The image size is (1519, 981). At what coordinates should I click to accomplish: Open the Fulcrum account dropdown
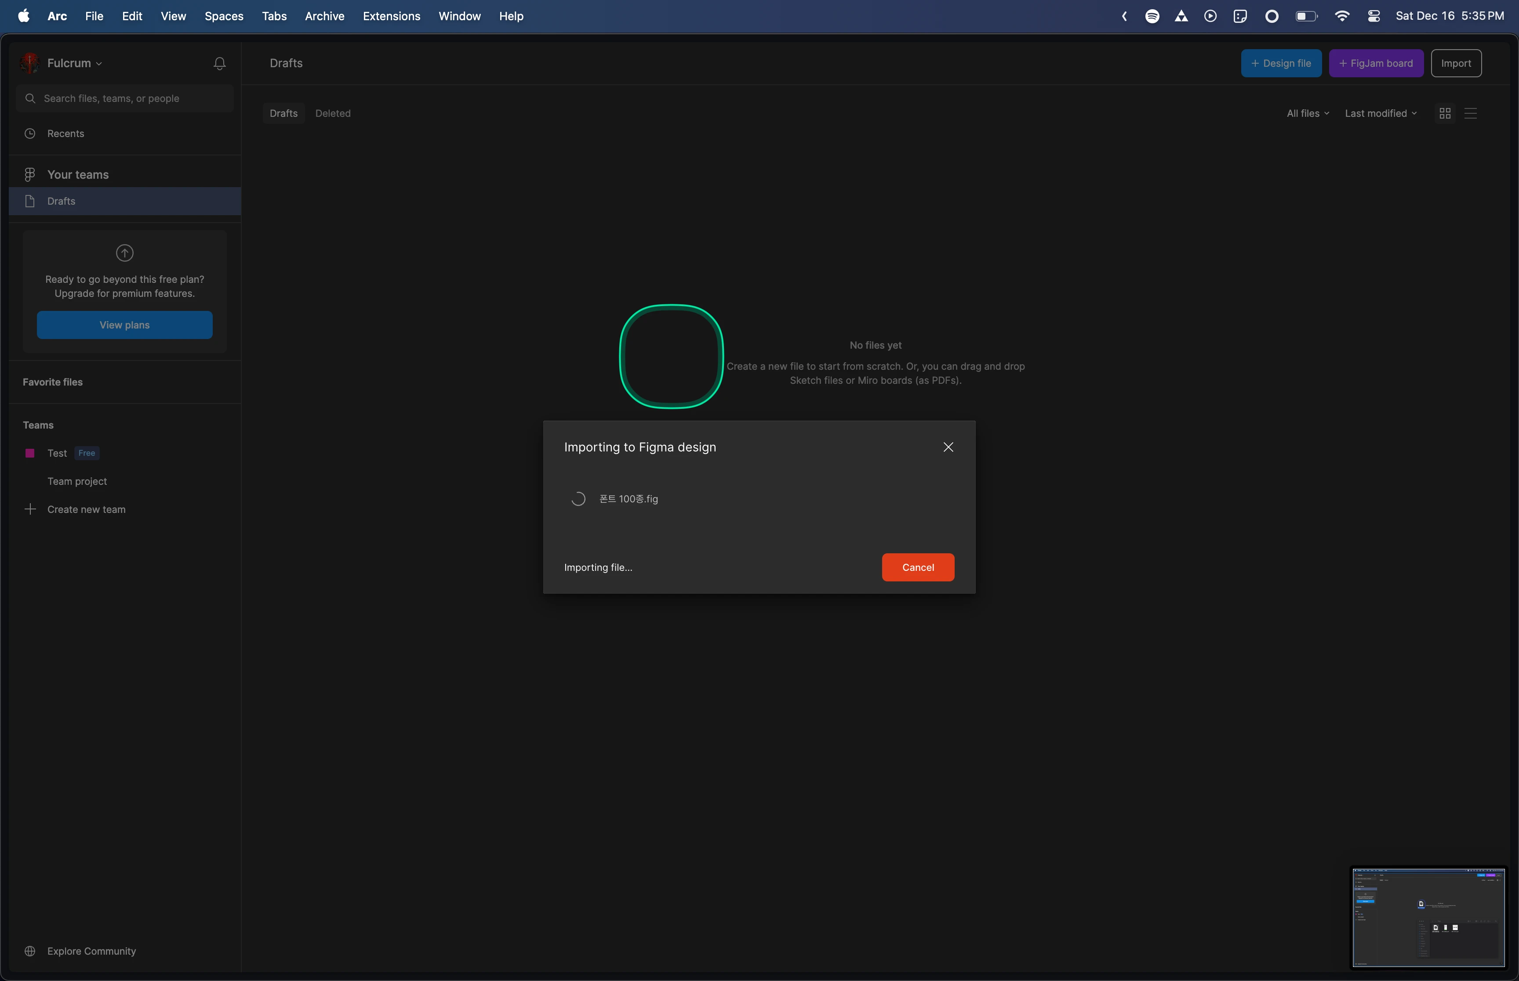[75, 63]
